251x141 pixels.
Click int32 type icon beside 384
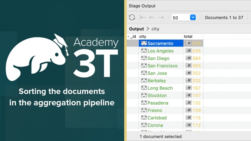[x=188, y=58]
